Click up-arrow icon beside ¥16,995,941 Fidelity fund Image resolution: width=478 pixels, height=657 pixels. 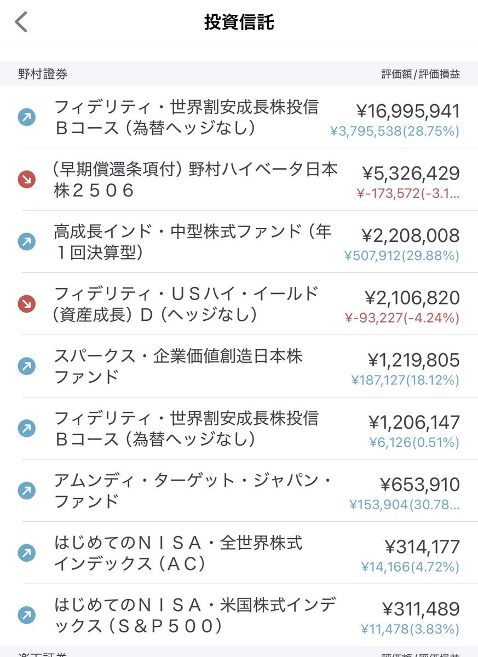(x=26, y=117)
